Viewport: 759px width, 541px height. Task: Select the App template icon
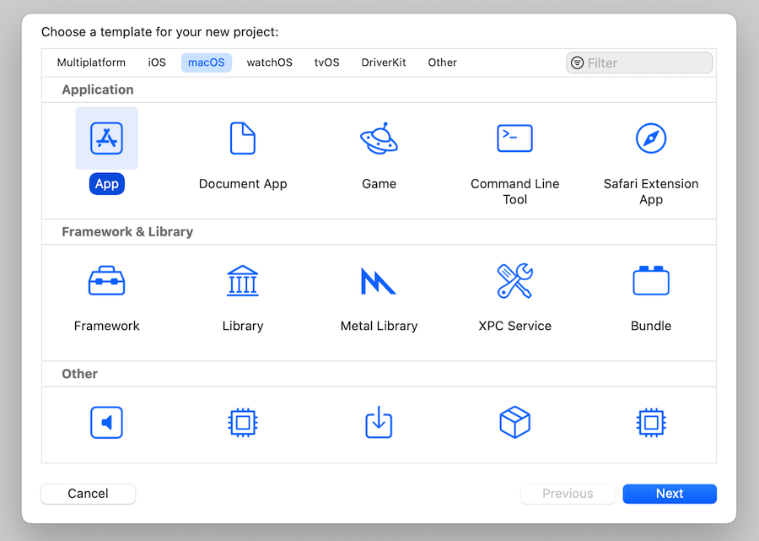pos(106,138)
